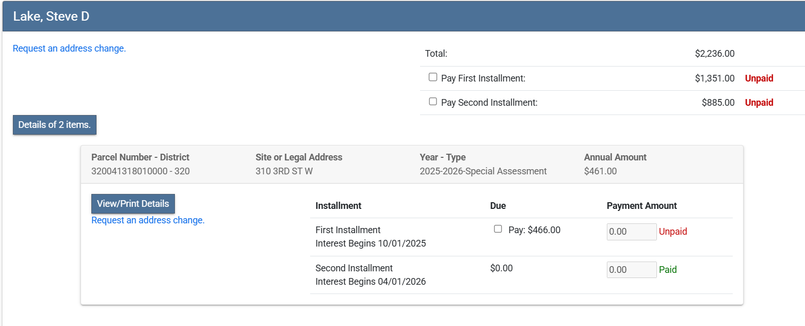Click the Installment column header

339,206
